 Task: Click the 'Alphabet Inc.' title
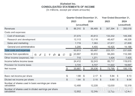[68, 4]
